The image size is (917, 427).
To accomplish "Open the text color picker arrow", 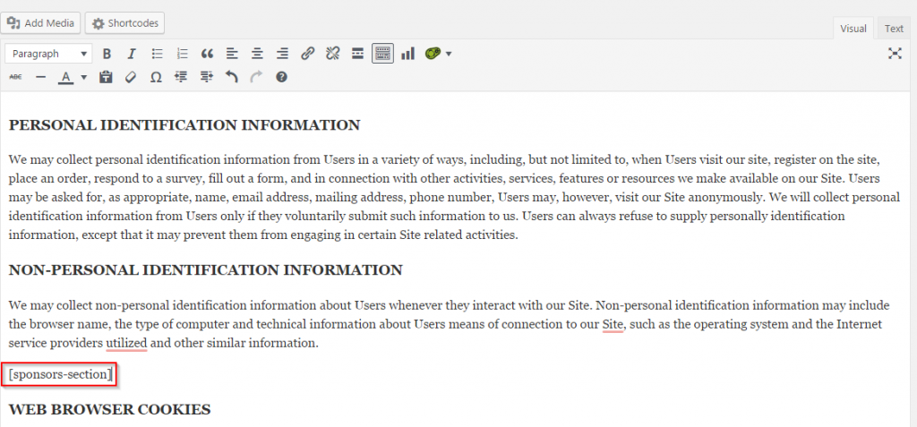I will 83,77.
